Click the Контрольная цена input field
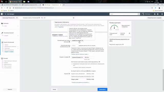 point(75,45)
